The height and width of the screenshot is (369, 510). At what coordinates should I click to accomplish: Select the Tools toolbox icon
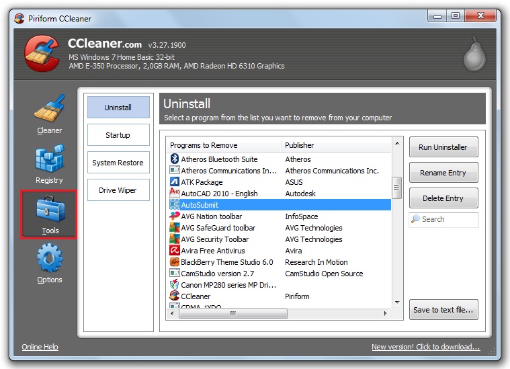click(x=50, y=209)
